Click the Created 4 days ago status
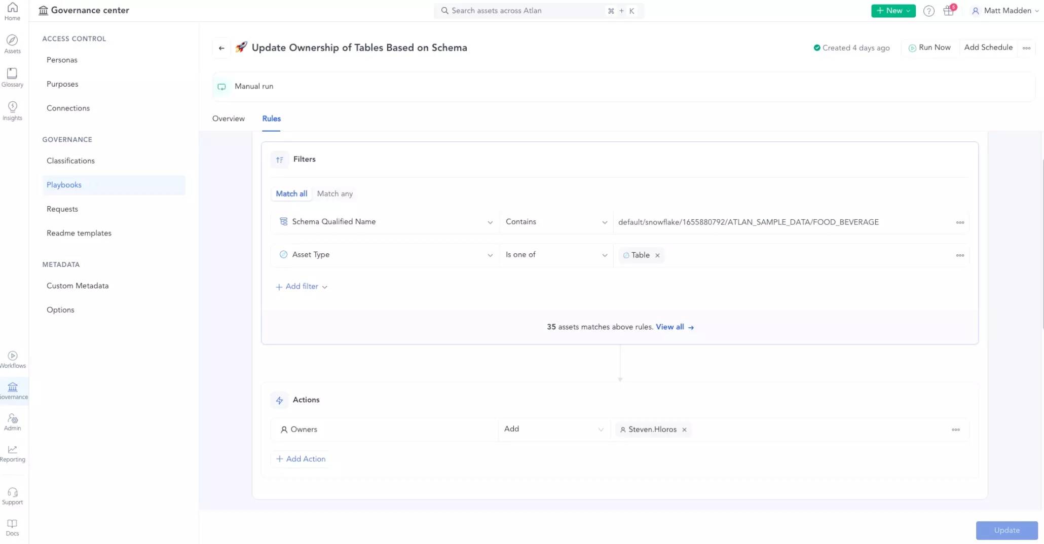The image size is (1044, 544). click(x=851, y=48)
